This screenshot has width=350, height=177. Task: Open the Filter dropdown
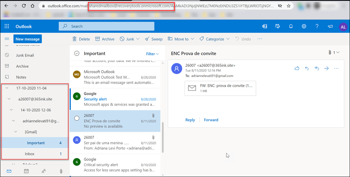pyautogui.click(x=152, y=54)
